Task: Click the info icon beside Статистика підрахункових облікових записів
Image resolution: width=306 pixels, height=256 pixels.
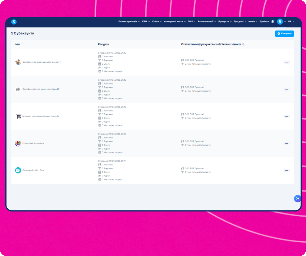Action: (243, 45)
